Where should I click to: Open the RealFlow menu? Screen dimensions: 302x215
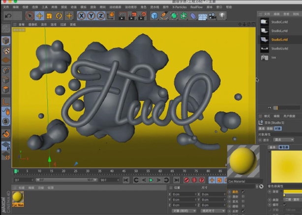coord(196,7)
